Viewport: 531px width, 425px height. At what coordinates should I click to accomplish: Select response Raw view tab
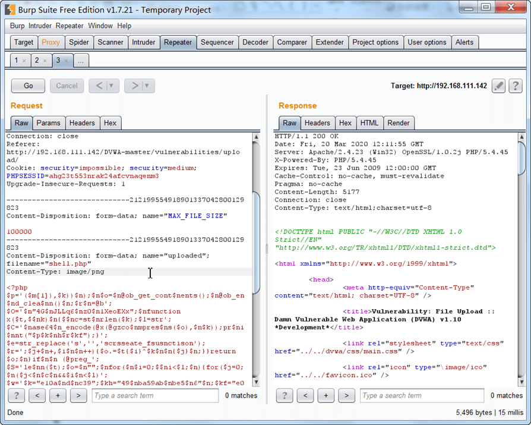[x=289, y=123]
